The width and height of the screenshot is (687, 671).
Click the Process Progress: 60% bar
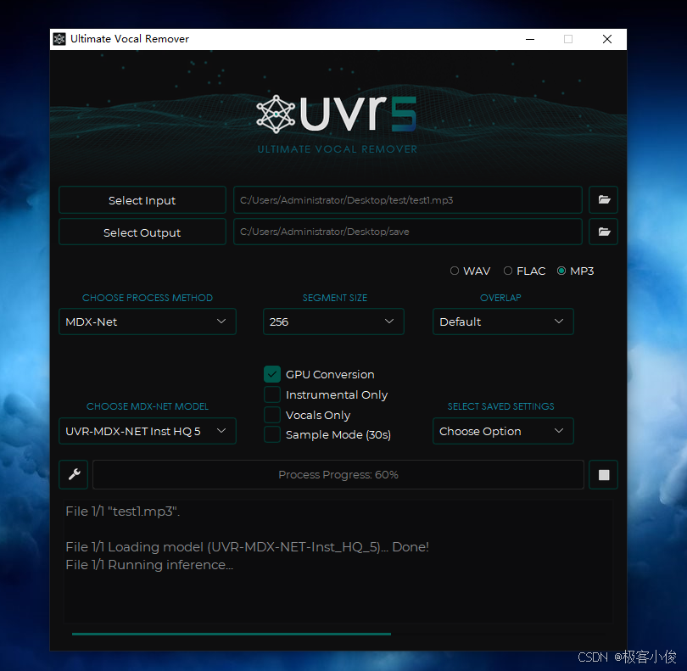(338, 475)
